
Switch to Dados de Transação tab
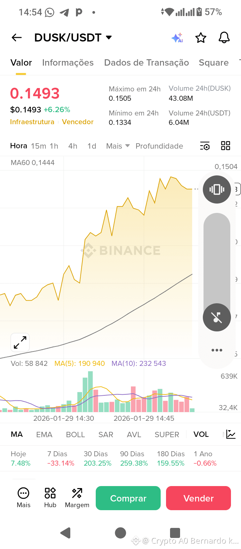pyautogui.click(x=146, y=63)
